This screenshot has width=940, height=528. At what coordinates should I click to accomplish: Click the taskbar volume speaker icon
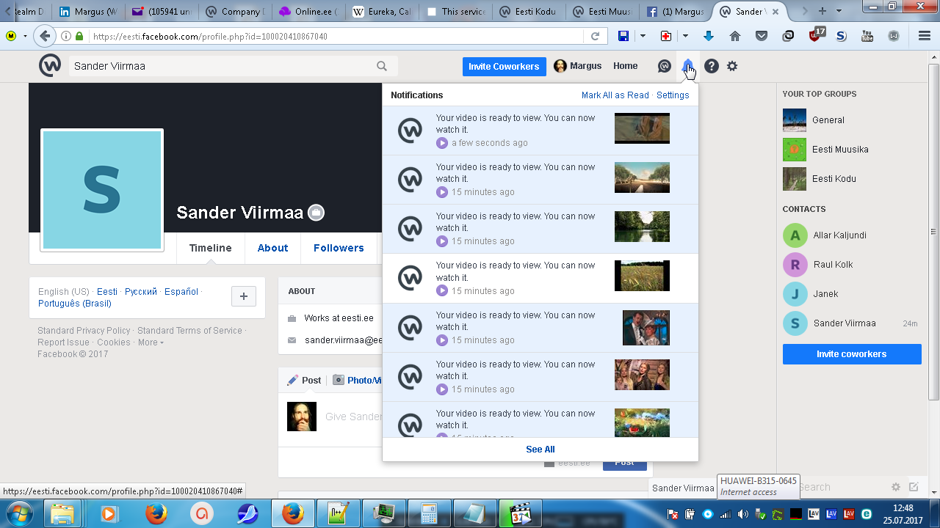click(742, 514)
